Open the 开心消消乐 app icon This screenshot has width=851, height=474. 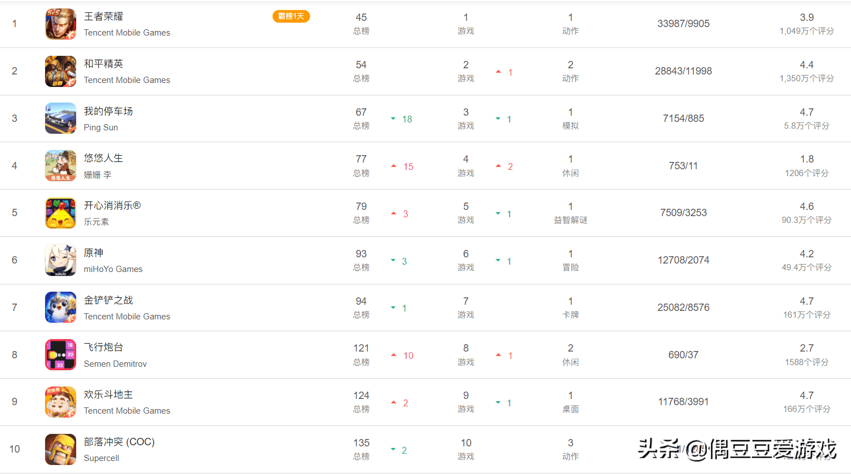60,213
